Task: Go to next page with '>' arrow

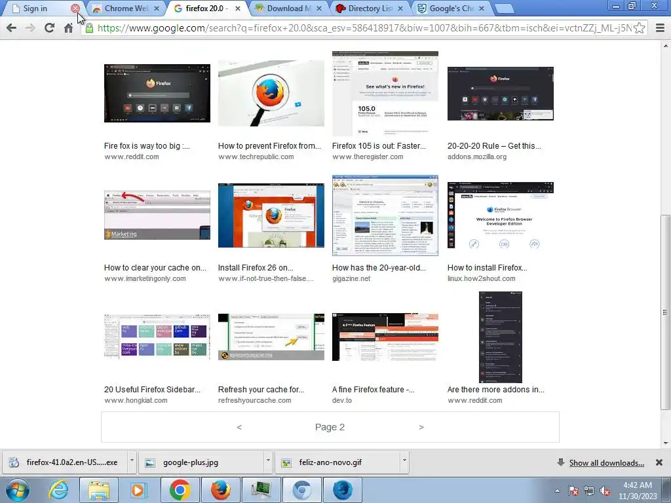Action: (421, 427)
